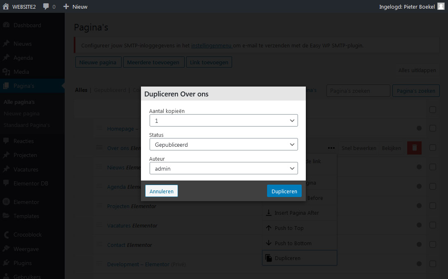This screenshot has width=448, height=279.
Task: Click the comments bubble icon in admin bar
Action: (46, 7)
